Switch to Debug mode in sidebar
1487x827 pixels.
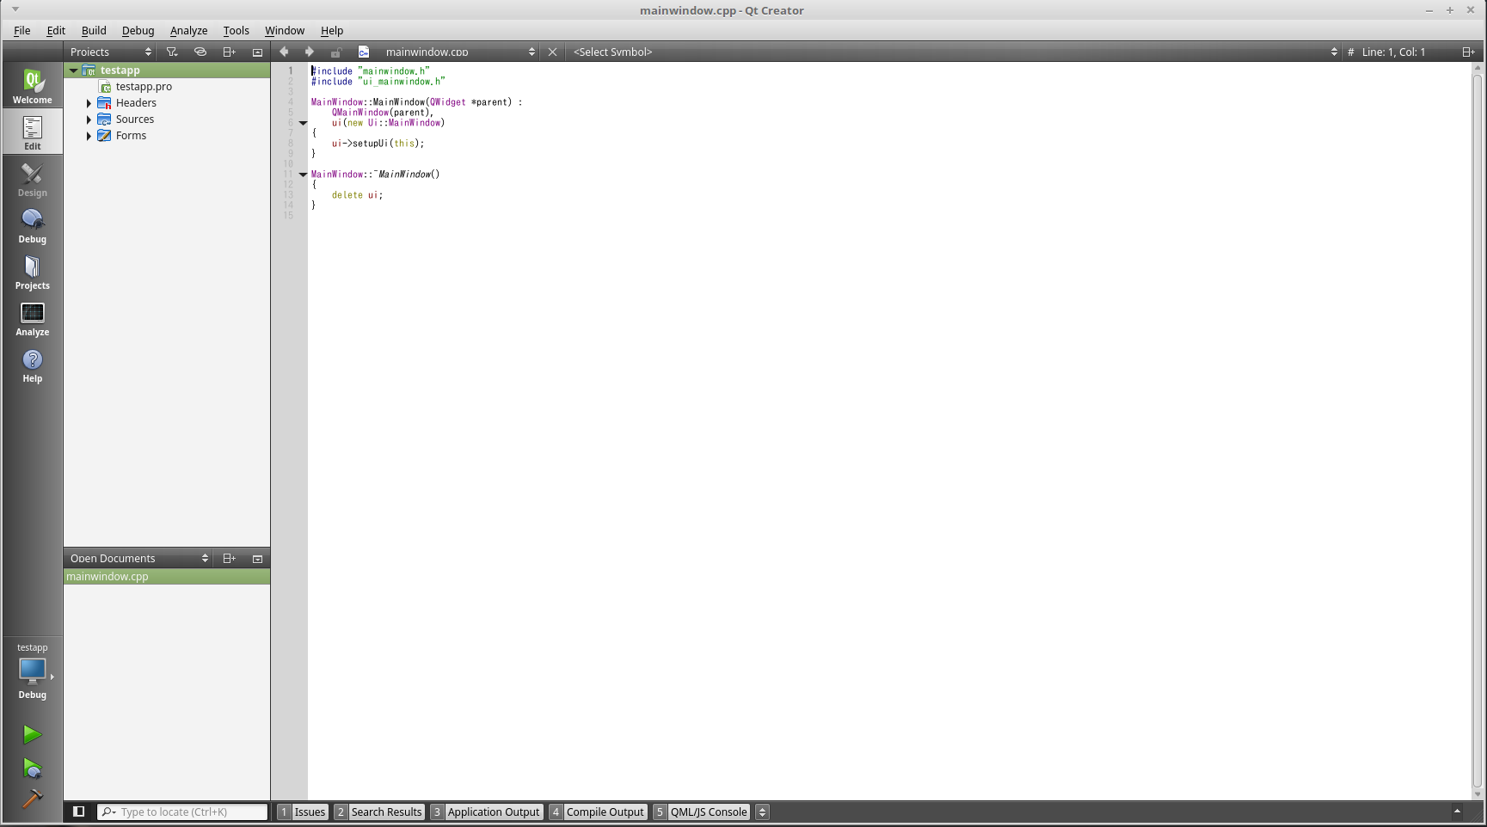tap(33, 225)
